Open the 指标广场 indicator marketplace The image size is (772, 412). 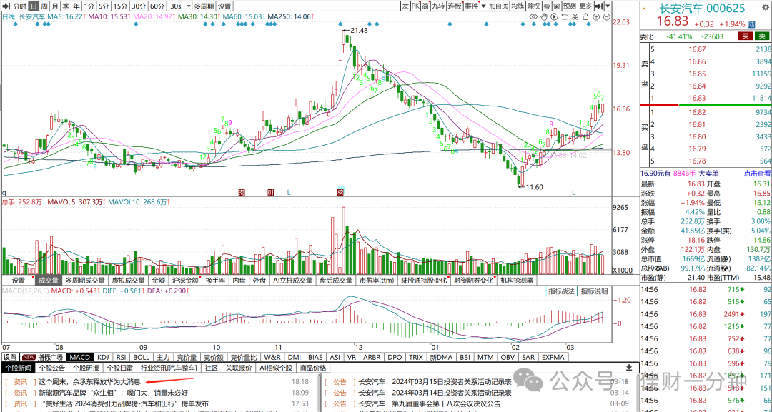(43, 358)
